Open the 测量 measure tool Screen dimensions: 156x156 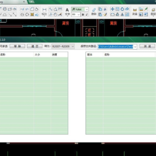135,12
